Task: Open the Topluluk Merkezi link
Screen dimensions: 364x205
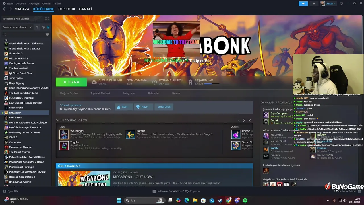Action: pyautogui.click(x=100, y=93)
